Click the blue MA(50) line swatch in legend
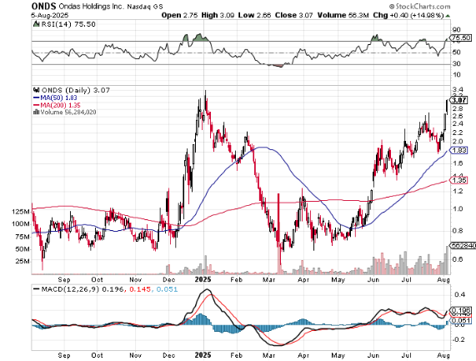 (x=36, y=98)
